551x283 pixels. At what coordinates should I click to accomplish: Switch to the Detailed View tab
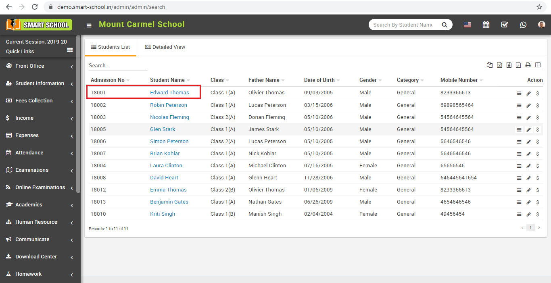tap(165, 47)
